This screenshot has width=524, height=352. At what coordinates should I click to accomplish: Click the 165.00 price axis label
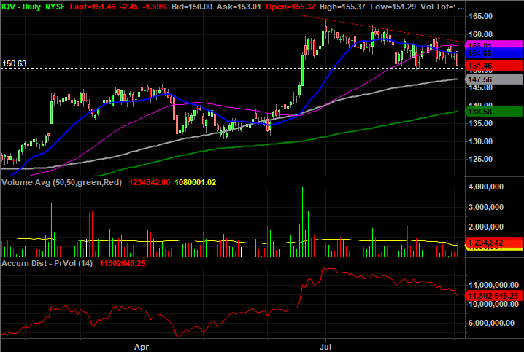coord(480,16)
